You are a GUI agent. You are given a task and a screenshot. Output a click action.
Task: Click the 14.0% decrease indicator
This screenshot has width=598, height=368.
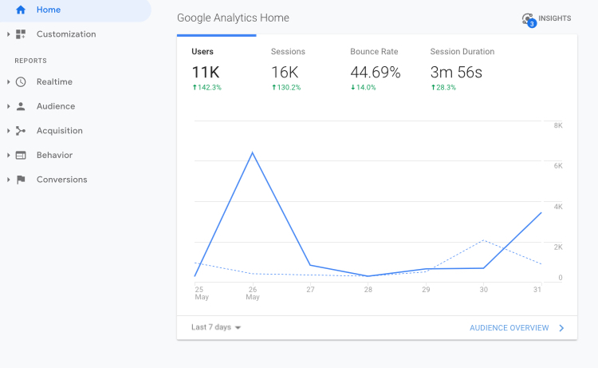click(x=363, y=88)
